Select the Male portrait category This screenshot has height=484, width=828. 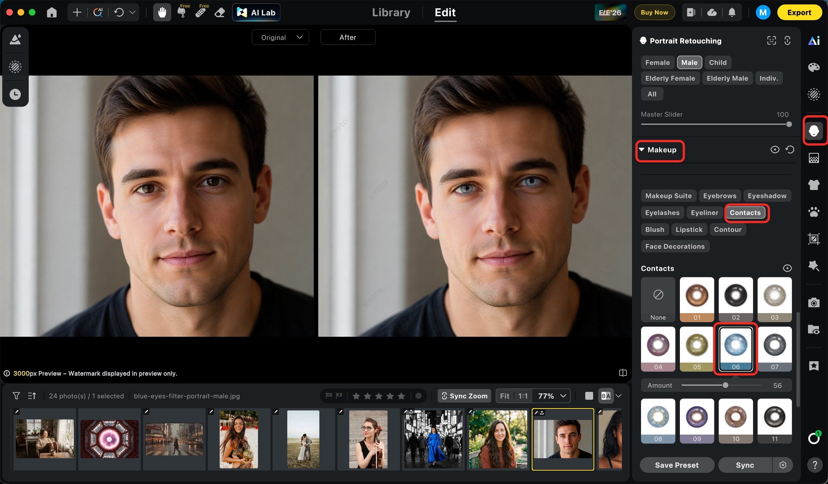click(689, 62)
